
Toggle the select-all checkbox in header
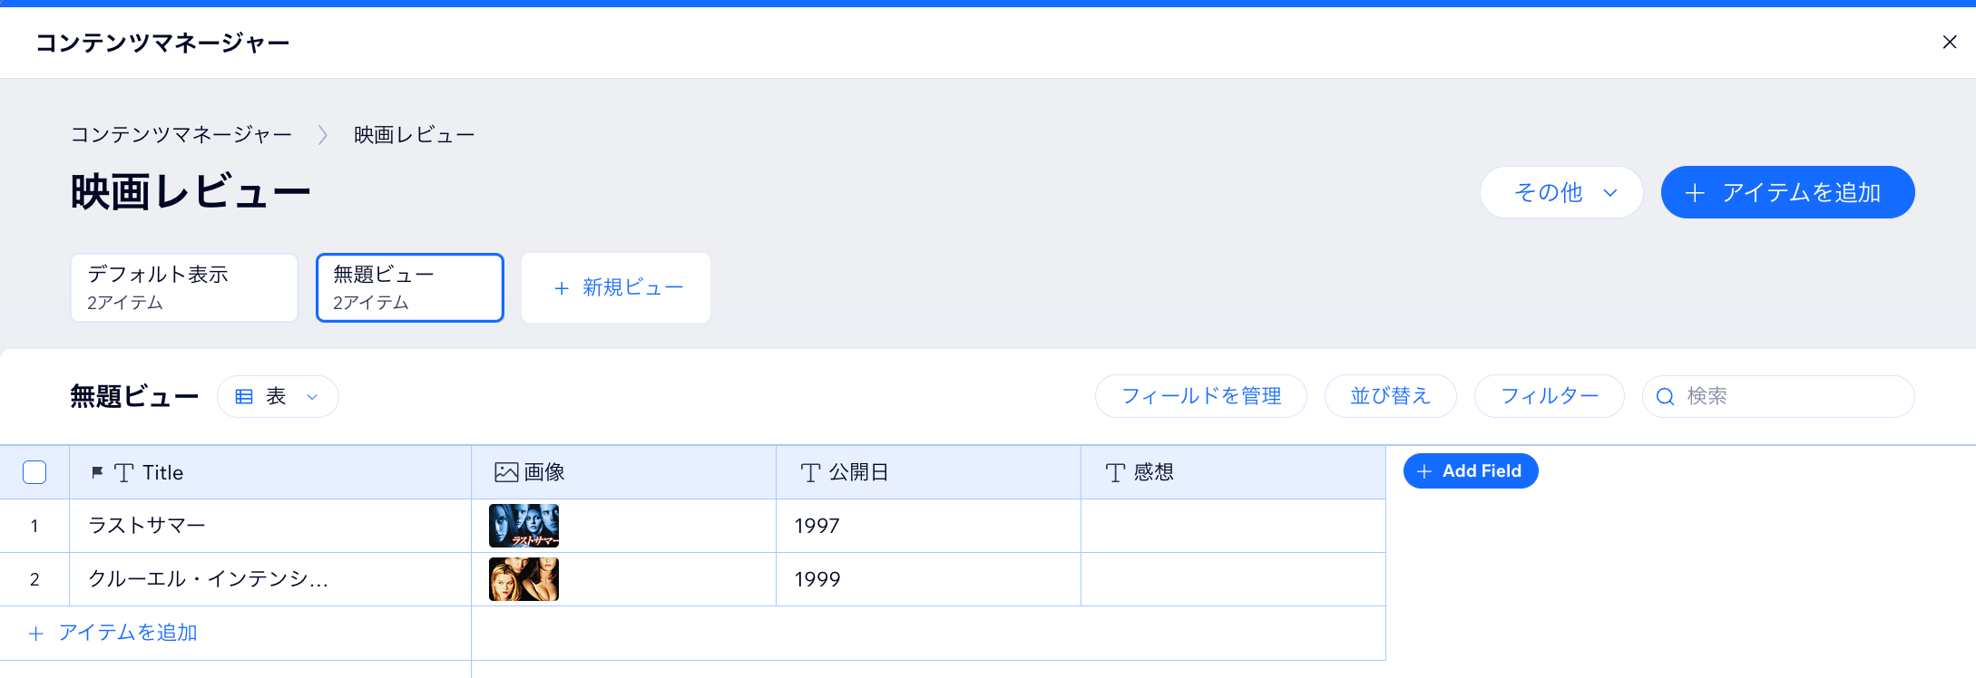[34, 472]
